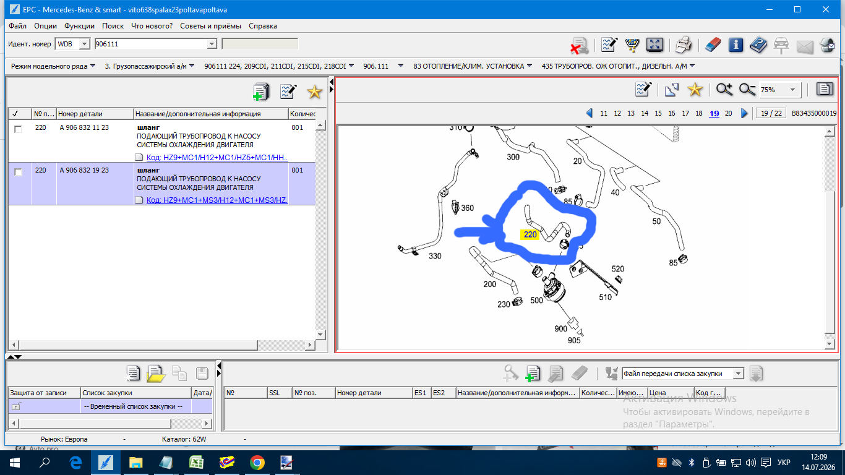Viewport: 845px width, 475px height.
Task: Click the eraser icon in main toolbar
Action: point(713,45)
